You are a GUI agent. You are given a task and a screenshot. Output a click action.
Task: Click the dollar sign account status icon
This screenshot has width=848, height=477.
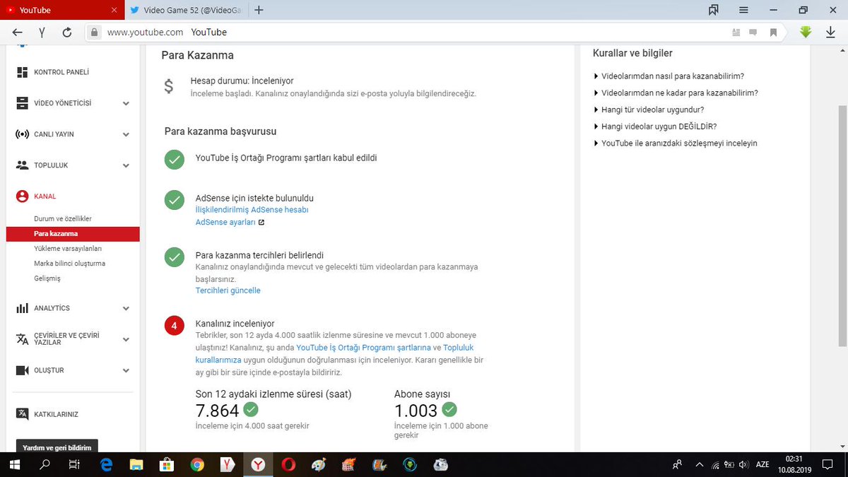point(168,86)
